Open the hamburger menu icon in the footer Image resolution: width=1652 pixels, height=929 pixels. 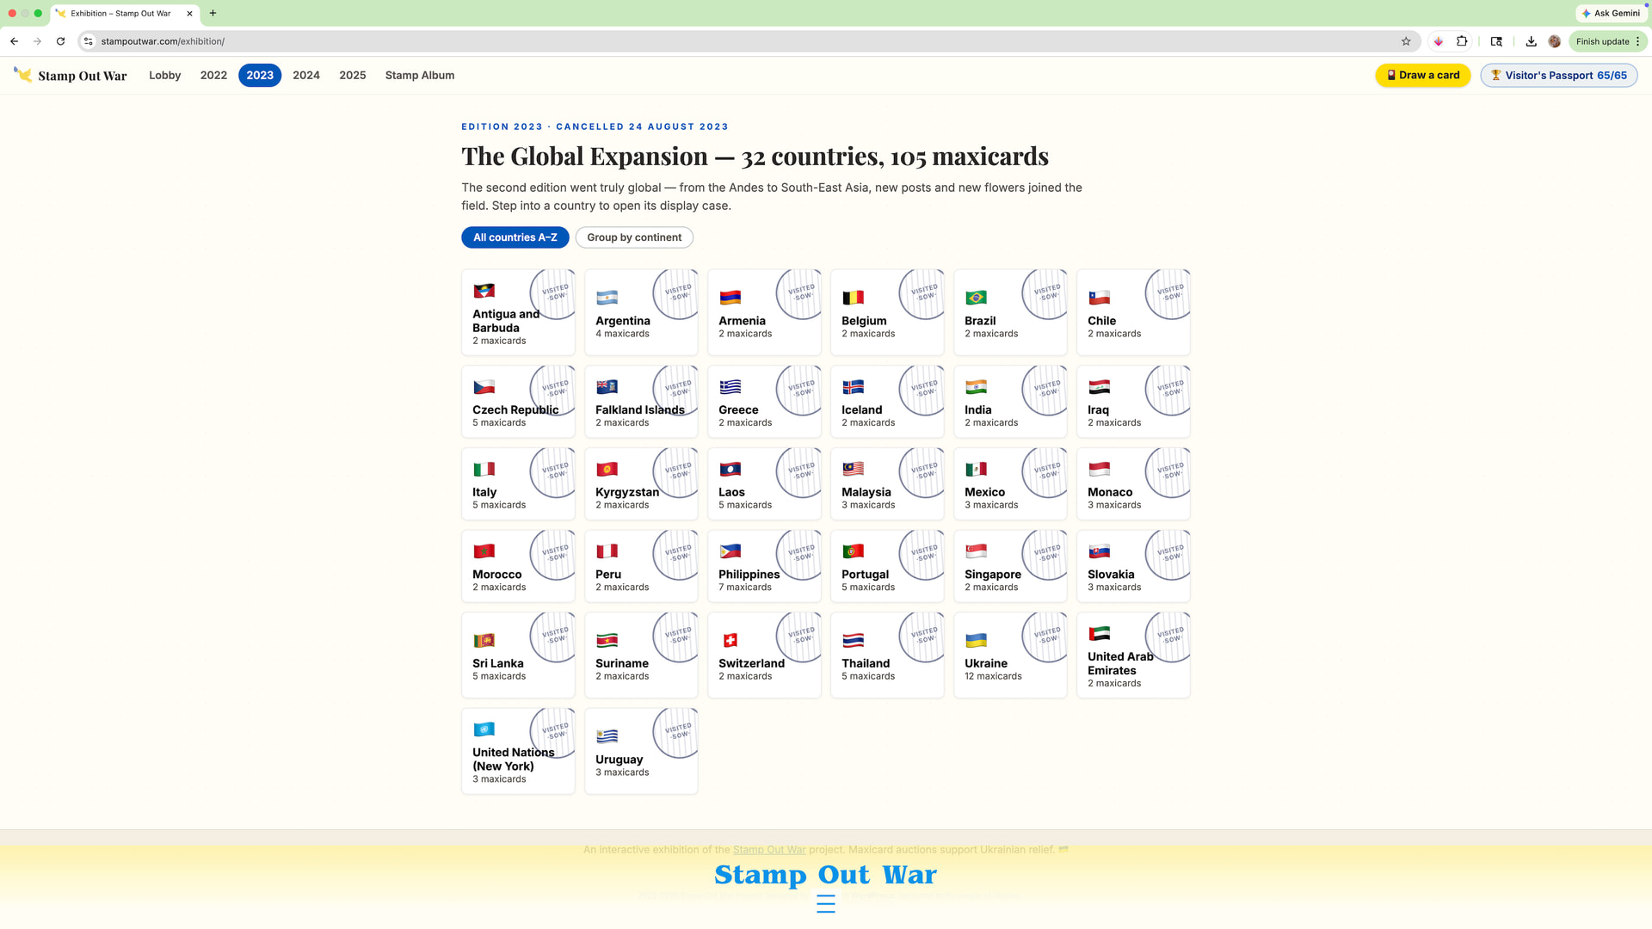coord(825,904)
